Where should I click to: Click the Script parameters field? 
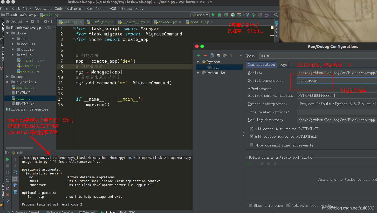coord(337,80)
